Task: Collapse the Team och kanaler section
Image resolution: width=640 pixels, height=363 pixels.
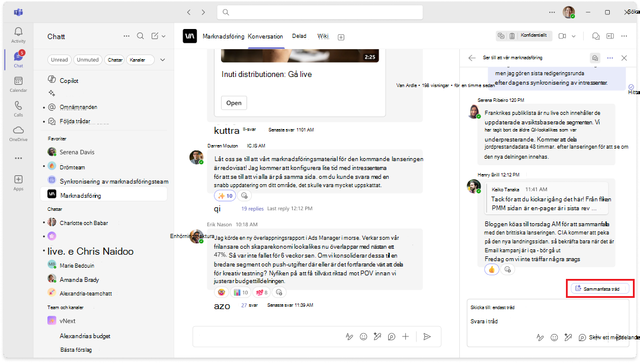Action: 65,307
